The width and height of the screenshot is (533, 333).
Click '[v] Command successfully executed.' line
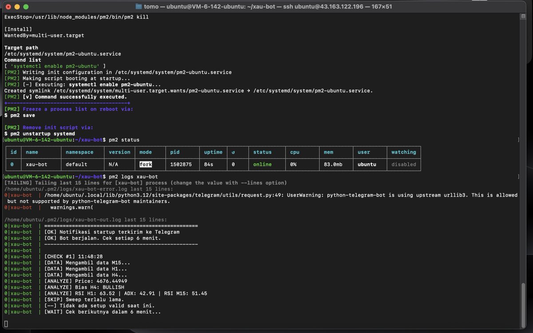[x=66, y=97]
